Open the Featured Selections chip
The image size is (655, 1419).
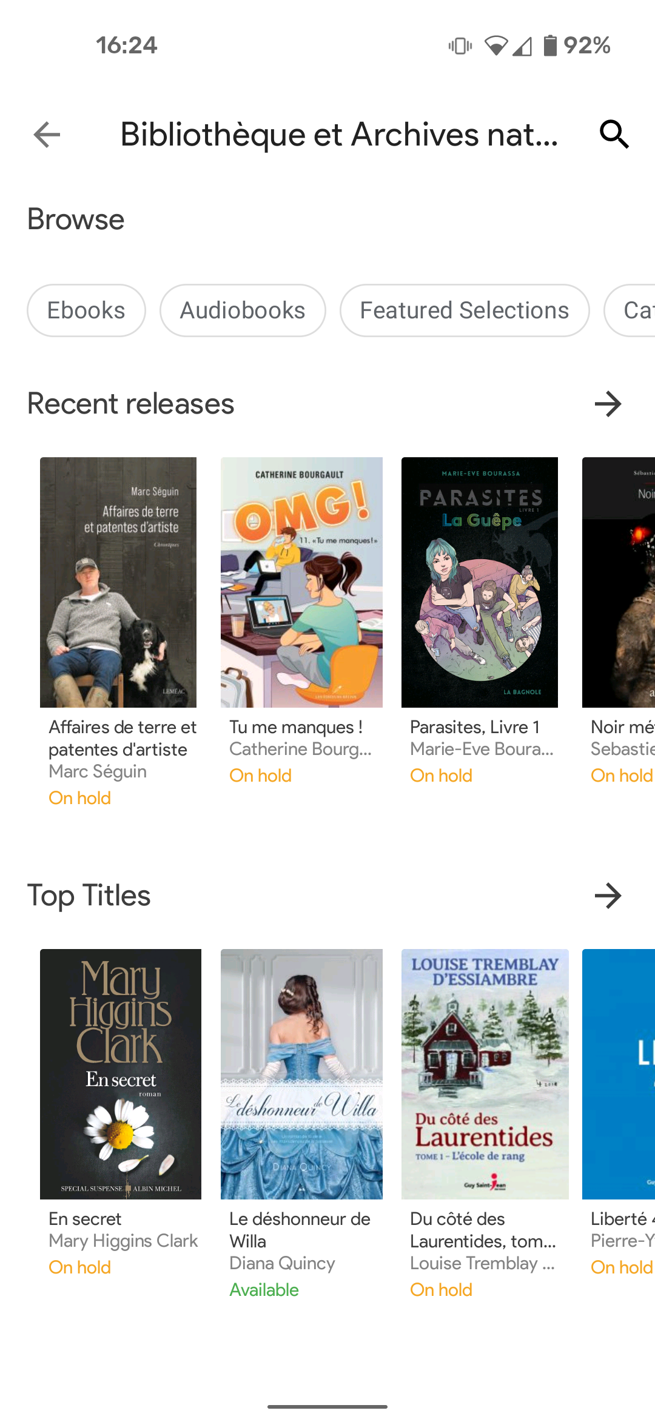(464, 310)
